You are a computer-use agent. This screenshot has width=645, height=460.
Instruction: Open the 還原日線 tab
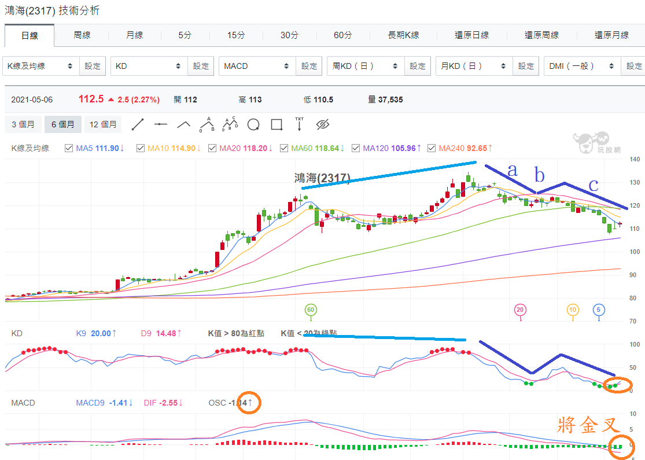pyautogui.click(x=472, y=35)
